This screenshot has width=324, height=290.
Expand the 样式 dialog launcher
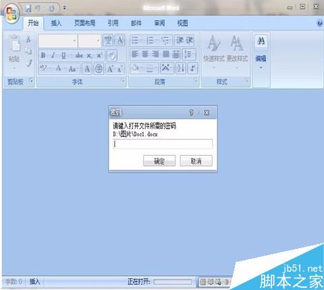[x=247, y=80]
